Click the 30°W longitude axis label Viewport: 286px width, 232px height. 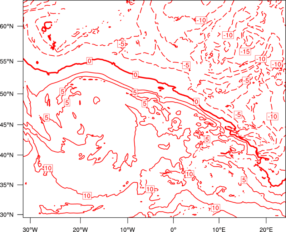pos(30,230)
